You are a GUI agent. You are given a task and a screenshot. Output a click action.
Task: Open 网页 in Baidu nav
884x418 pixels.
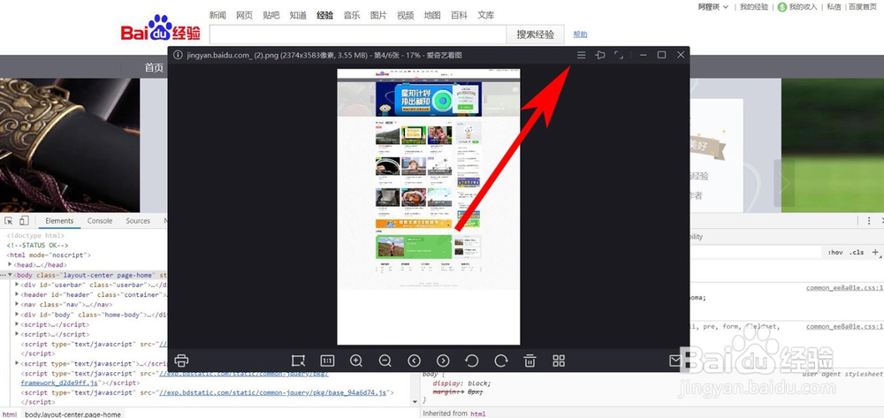click(244, 15)
